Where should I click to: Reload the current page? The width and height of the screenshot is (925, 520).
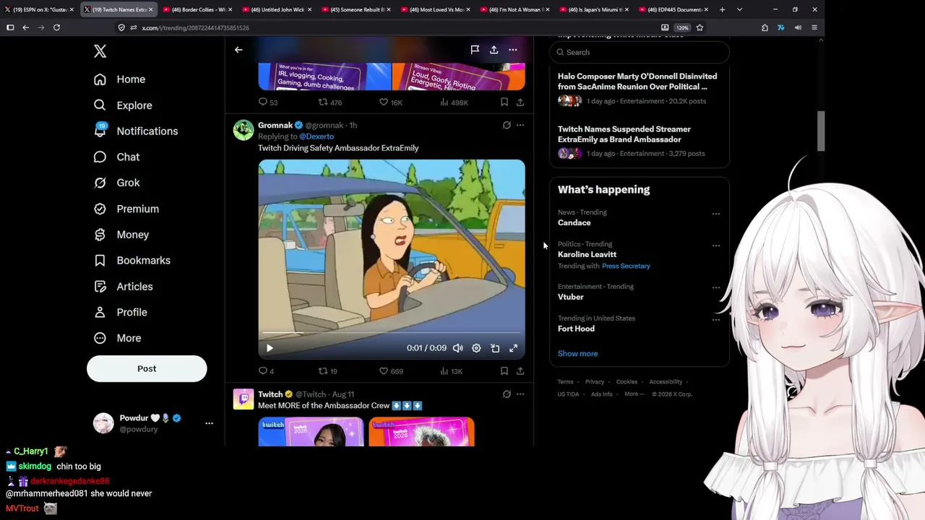56,27
